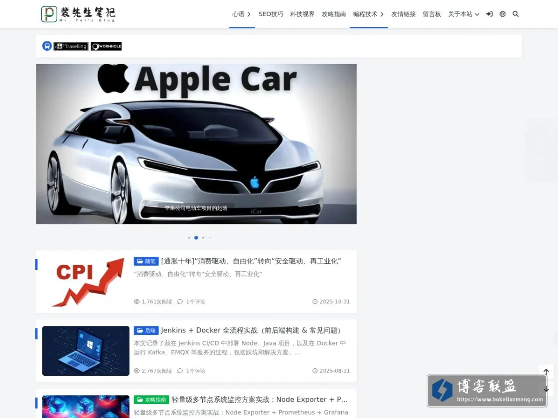The height and width of the screenshot is (418, 558).
Task: Click the 1,761次阅读 count
Action: 157,301
